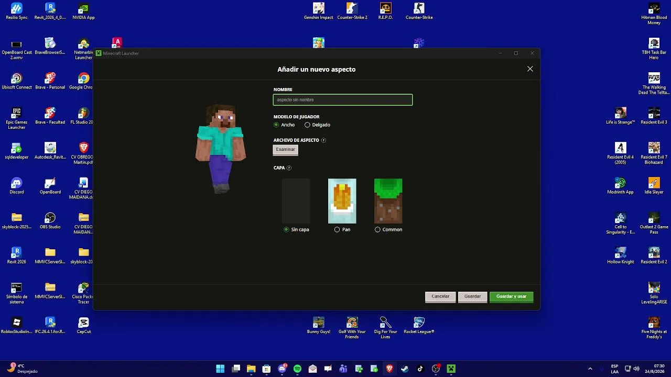
Task: Select the CapCut desktop shortcut
Action: [x=84, y=326]
